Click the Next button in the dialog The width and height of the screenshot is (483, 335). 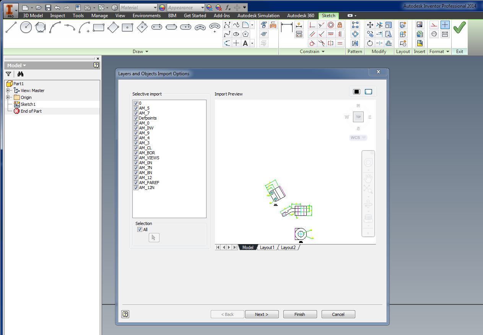pos(262,314)
